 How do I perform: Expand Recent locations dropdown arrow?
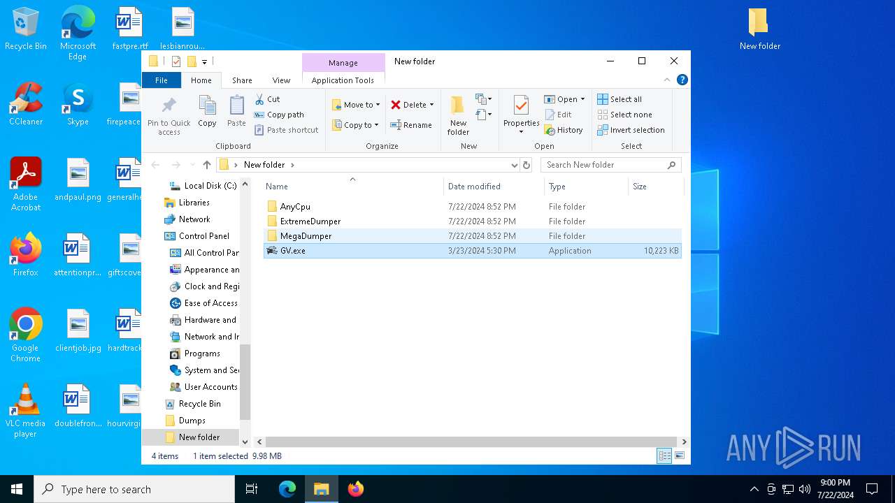[x=192, y=165]
